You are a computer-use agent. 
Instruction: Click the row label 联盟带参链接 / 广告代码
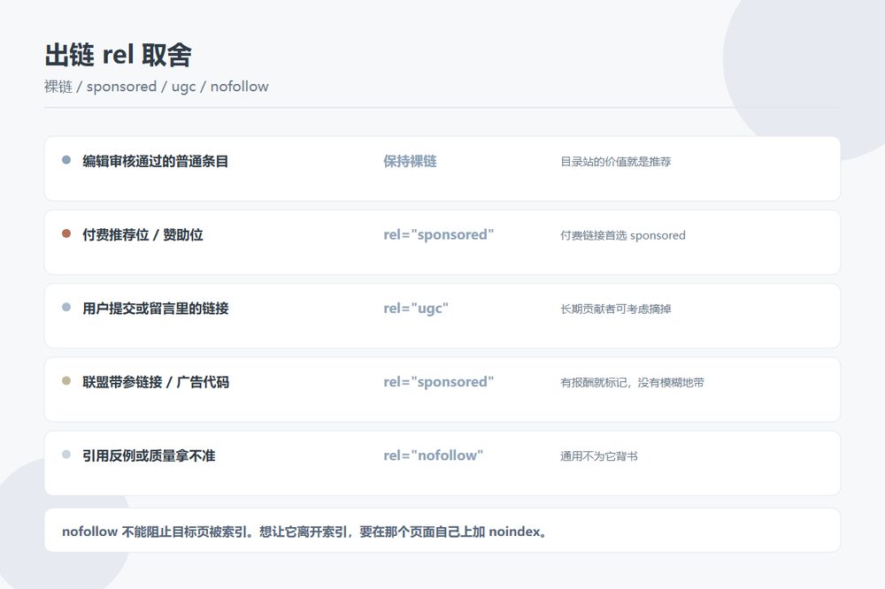click(x=156, y=382)
